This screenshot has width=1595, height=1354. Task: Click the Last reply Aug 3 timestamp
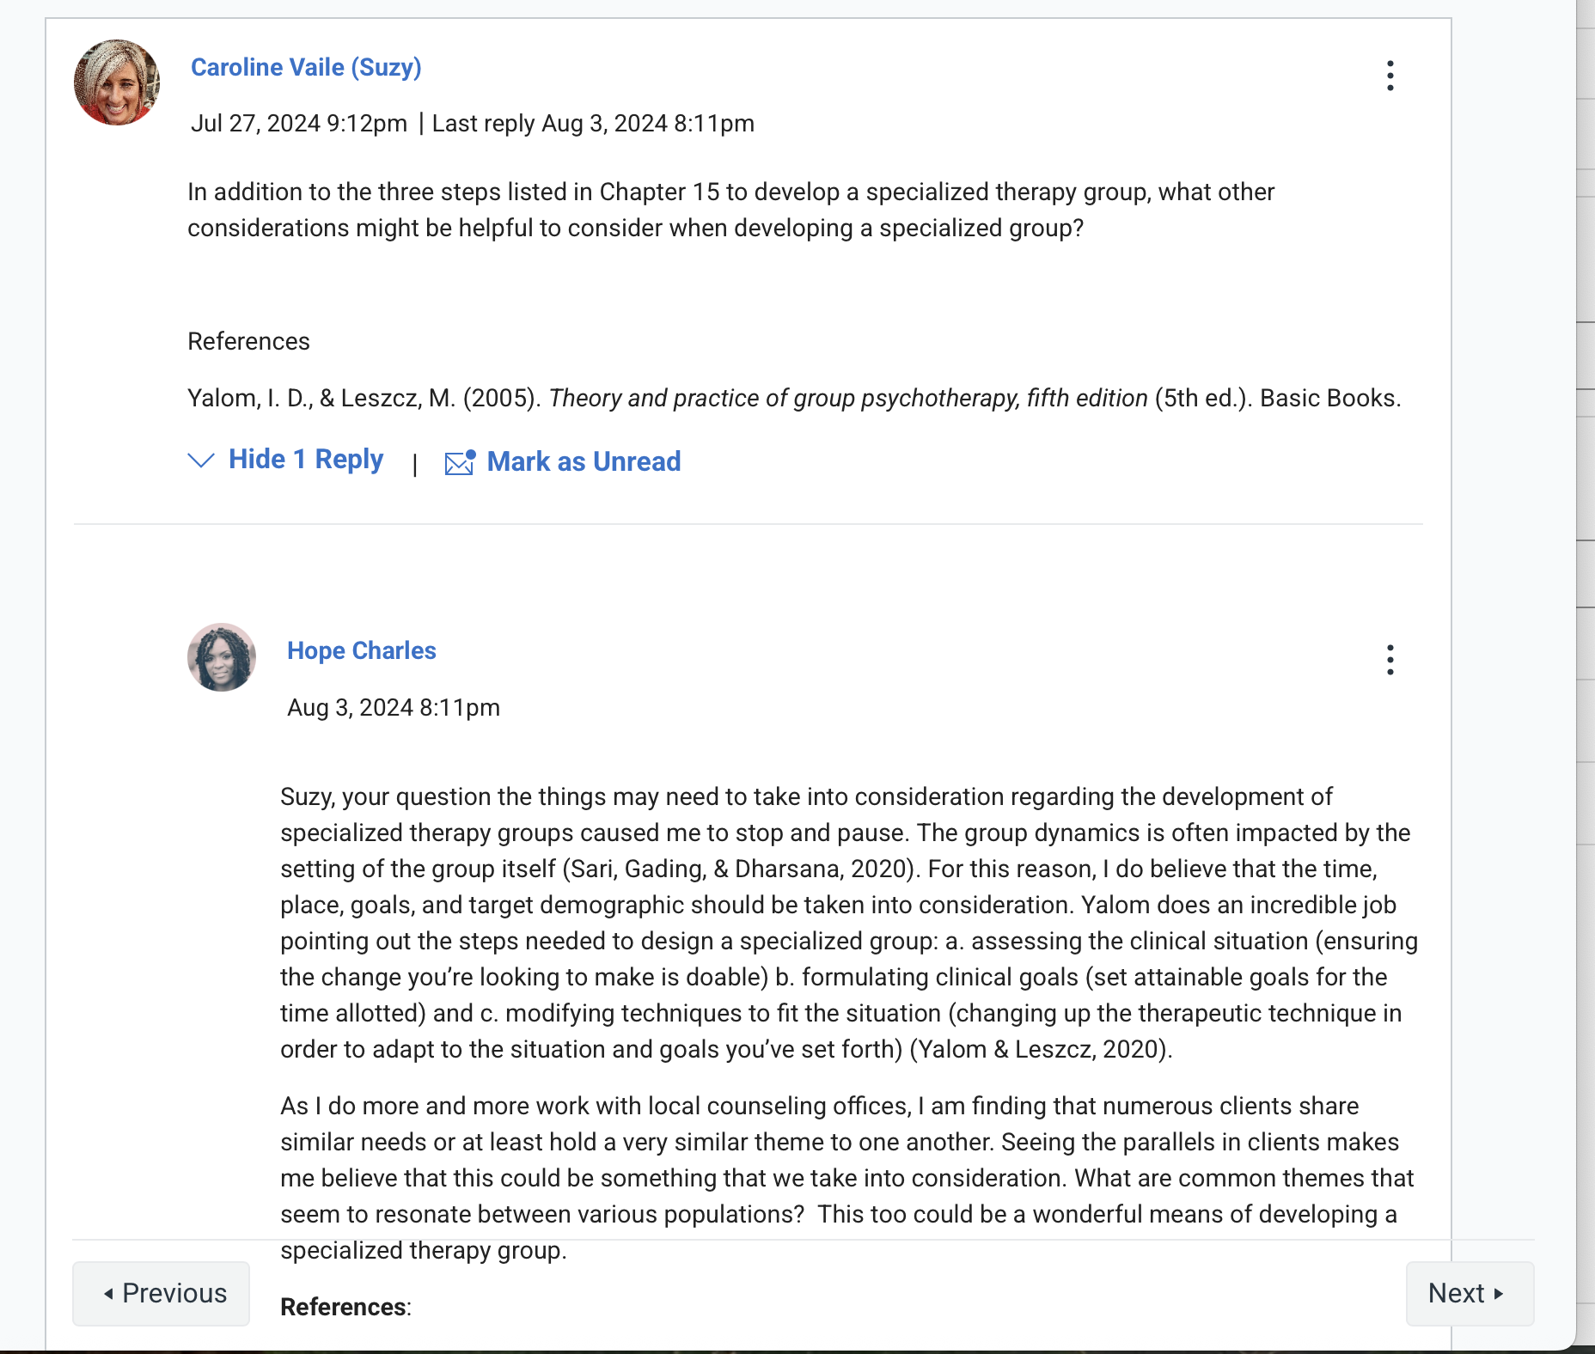point(593,124)
